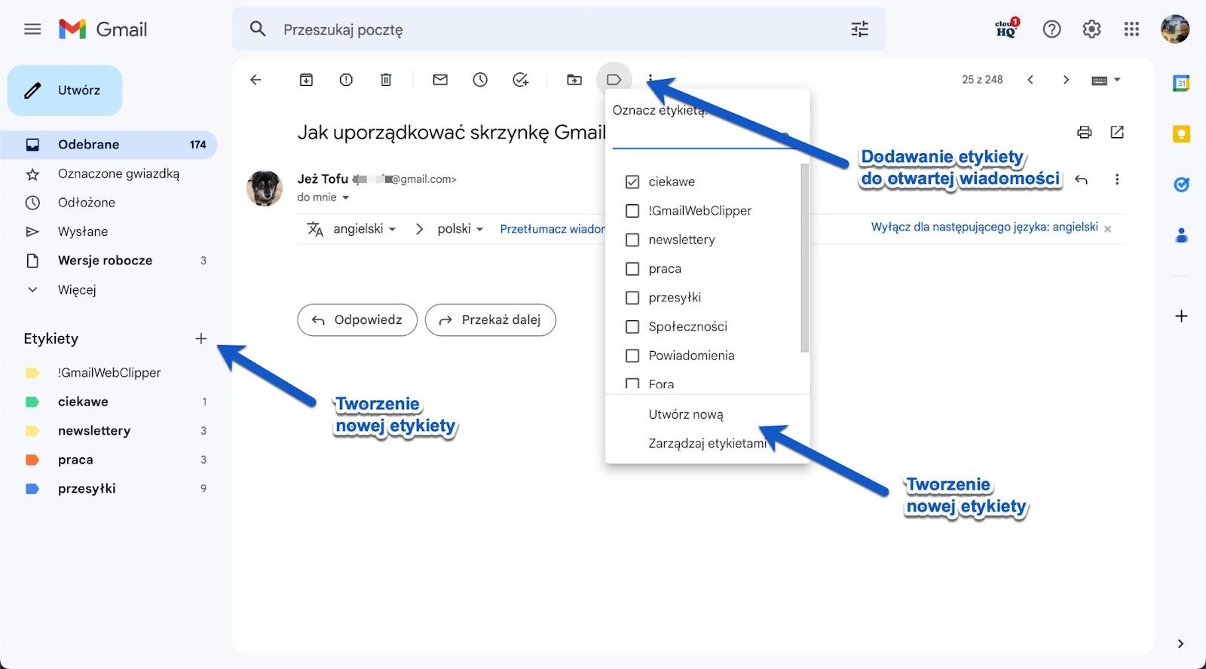Screen dimensions: 1206x669
Task: Uncheck the ciekawe label checkbox
Action: (x=632, y=182)
